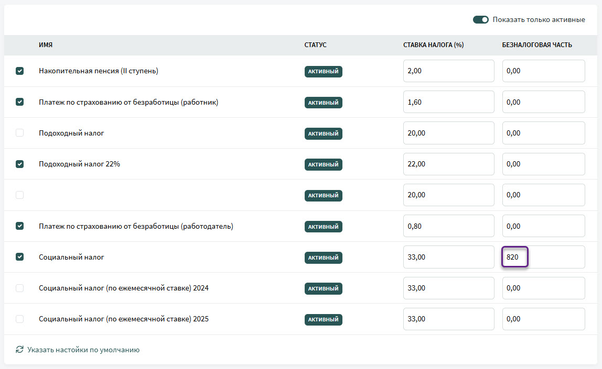Edit the 22,00 tax rate field

tap(448, 164)
